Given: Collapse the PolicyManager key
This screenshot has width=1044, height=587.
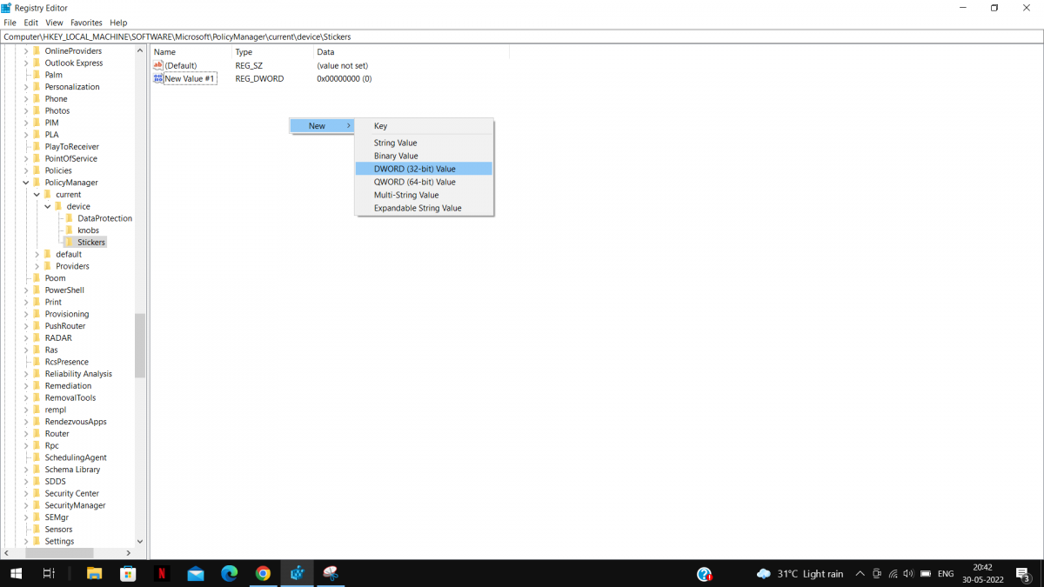Looking at the screenshot, I should 26,182.
